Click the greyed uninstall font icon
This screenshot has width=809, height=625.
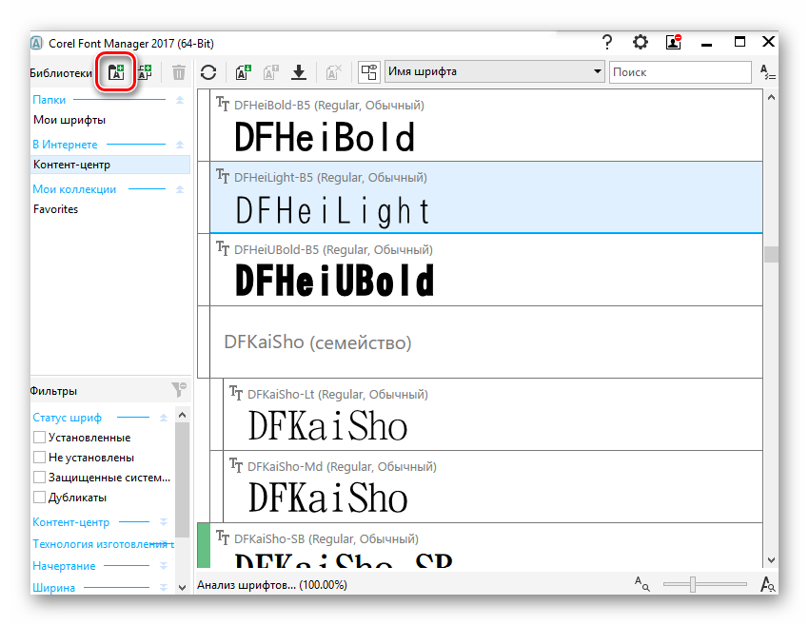click(271, 72)
